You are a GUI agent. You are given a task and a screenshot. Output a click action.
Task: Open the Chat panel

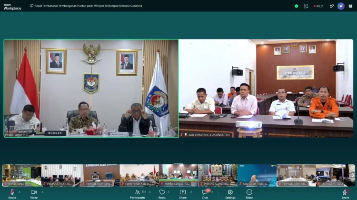[205, 194]
